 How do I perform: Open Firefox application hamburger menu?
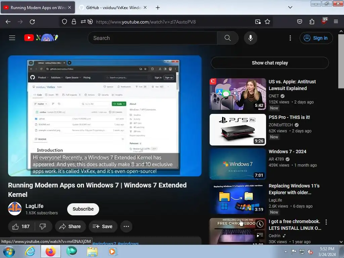(336, 22)
